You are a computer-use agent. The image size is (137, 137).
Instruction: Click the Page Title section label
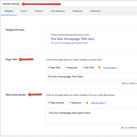coord(12,59)
